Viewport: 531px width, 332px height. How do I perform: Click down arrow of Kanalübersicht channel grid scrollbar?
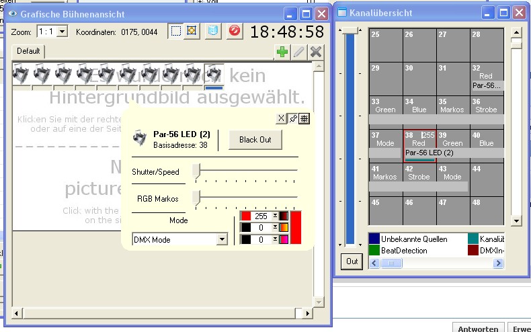[516, 221]
